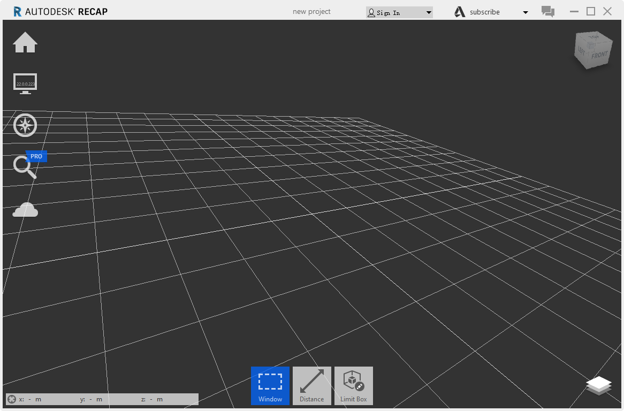Click the PRO search magnifier icon
This screenshot has height=411, width=624.
pos(25,166)
